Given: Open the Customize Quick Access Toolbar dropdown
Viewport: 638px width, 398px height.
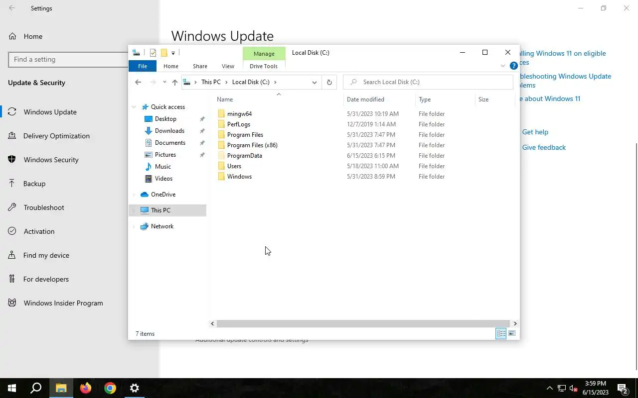Looking at the screenshot, I should 173,53.
